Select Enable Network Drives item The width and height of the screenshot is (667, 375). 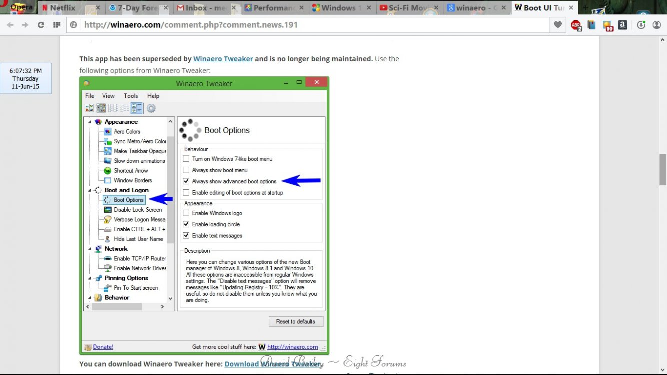[x=135, y=268]
